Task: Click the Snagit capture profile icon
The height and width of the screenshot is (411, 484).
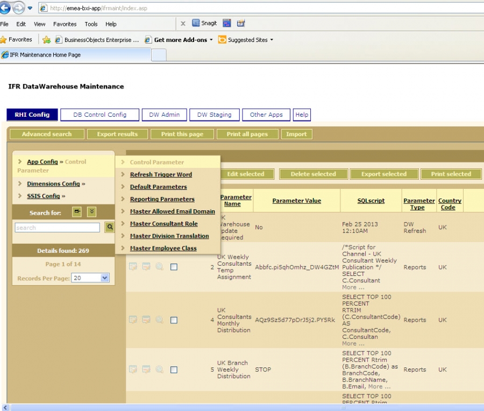Action: [227, 23]
